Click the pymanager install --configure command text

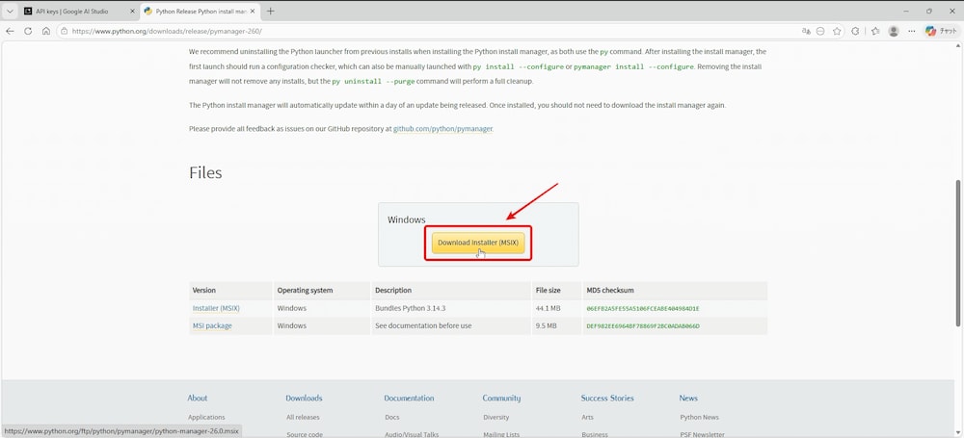[634, 66]
